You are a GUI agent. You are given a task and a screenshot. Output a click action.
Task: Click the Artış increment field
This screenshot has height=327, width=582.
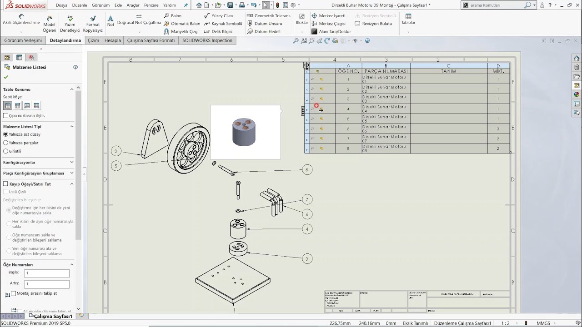tap(47, 284)
